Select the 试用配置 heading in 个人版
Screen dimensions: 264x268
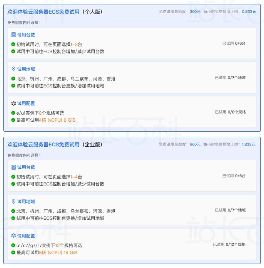click(26, 104)
